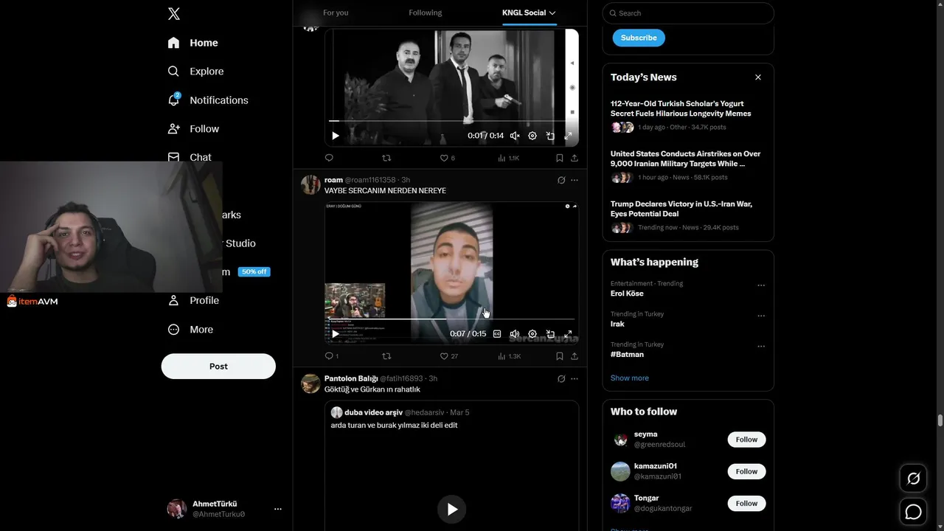Screen dimensions: 944x531
Task: Click the Post button
Action: point(218,367)
